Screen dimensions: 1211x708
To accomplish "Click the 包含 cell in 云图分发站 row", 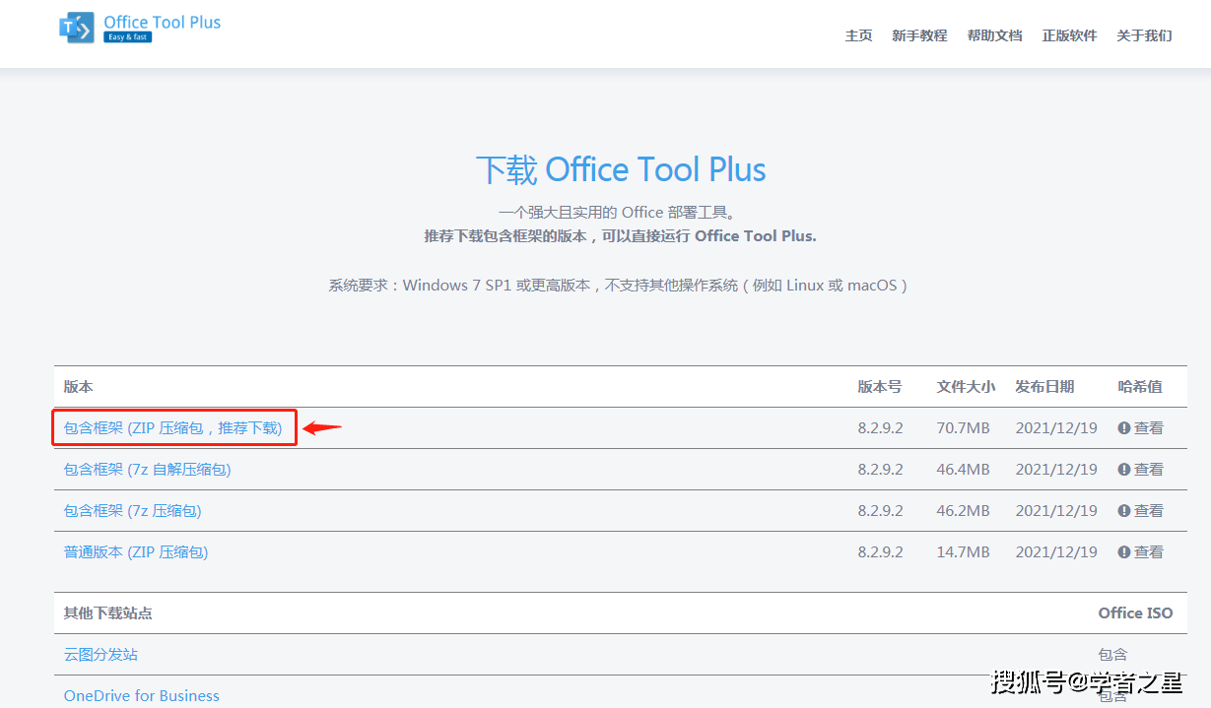I will coord(1112,655).
